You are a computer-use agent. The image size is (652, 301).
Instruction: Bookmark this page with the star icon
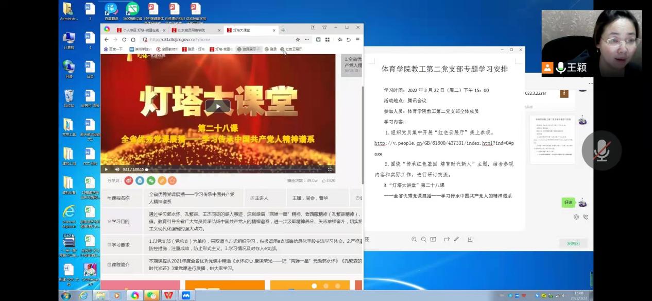pyautogui.click(x=298, y=40)
